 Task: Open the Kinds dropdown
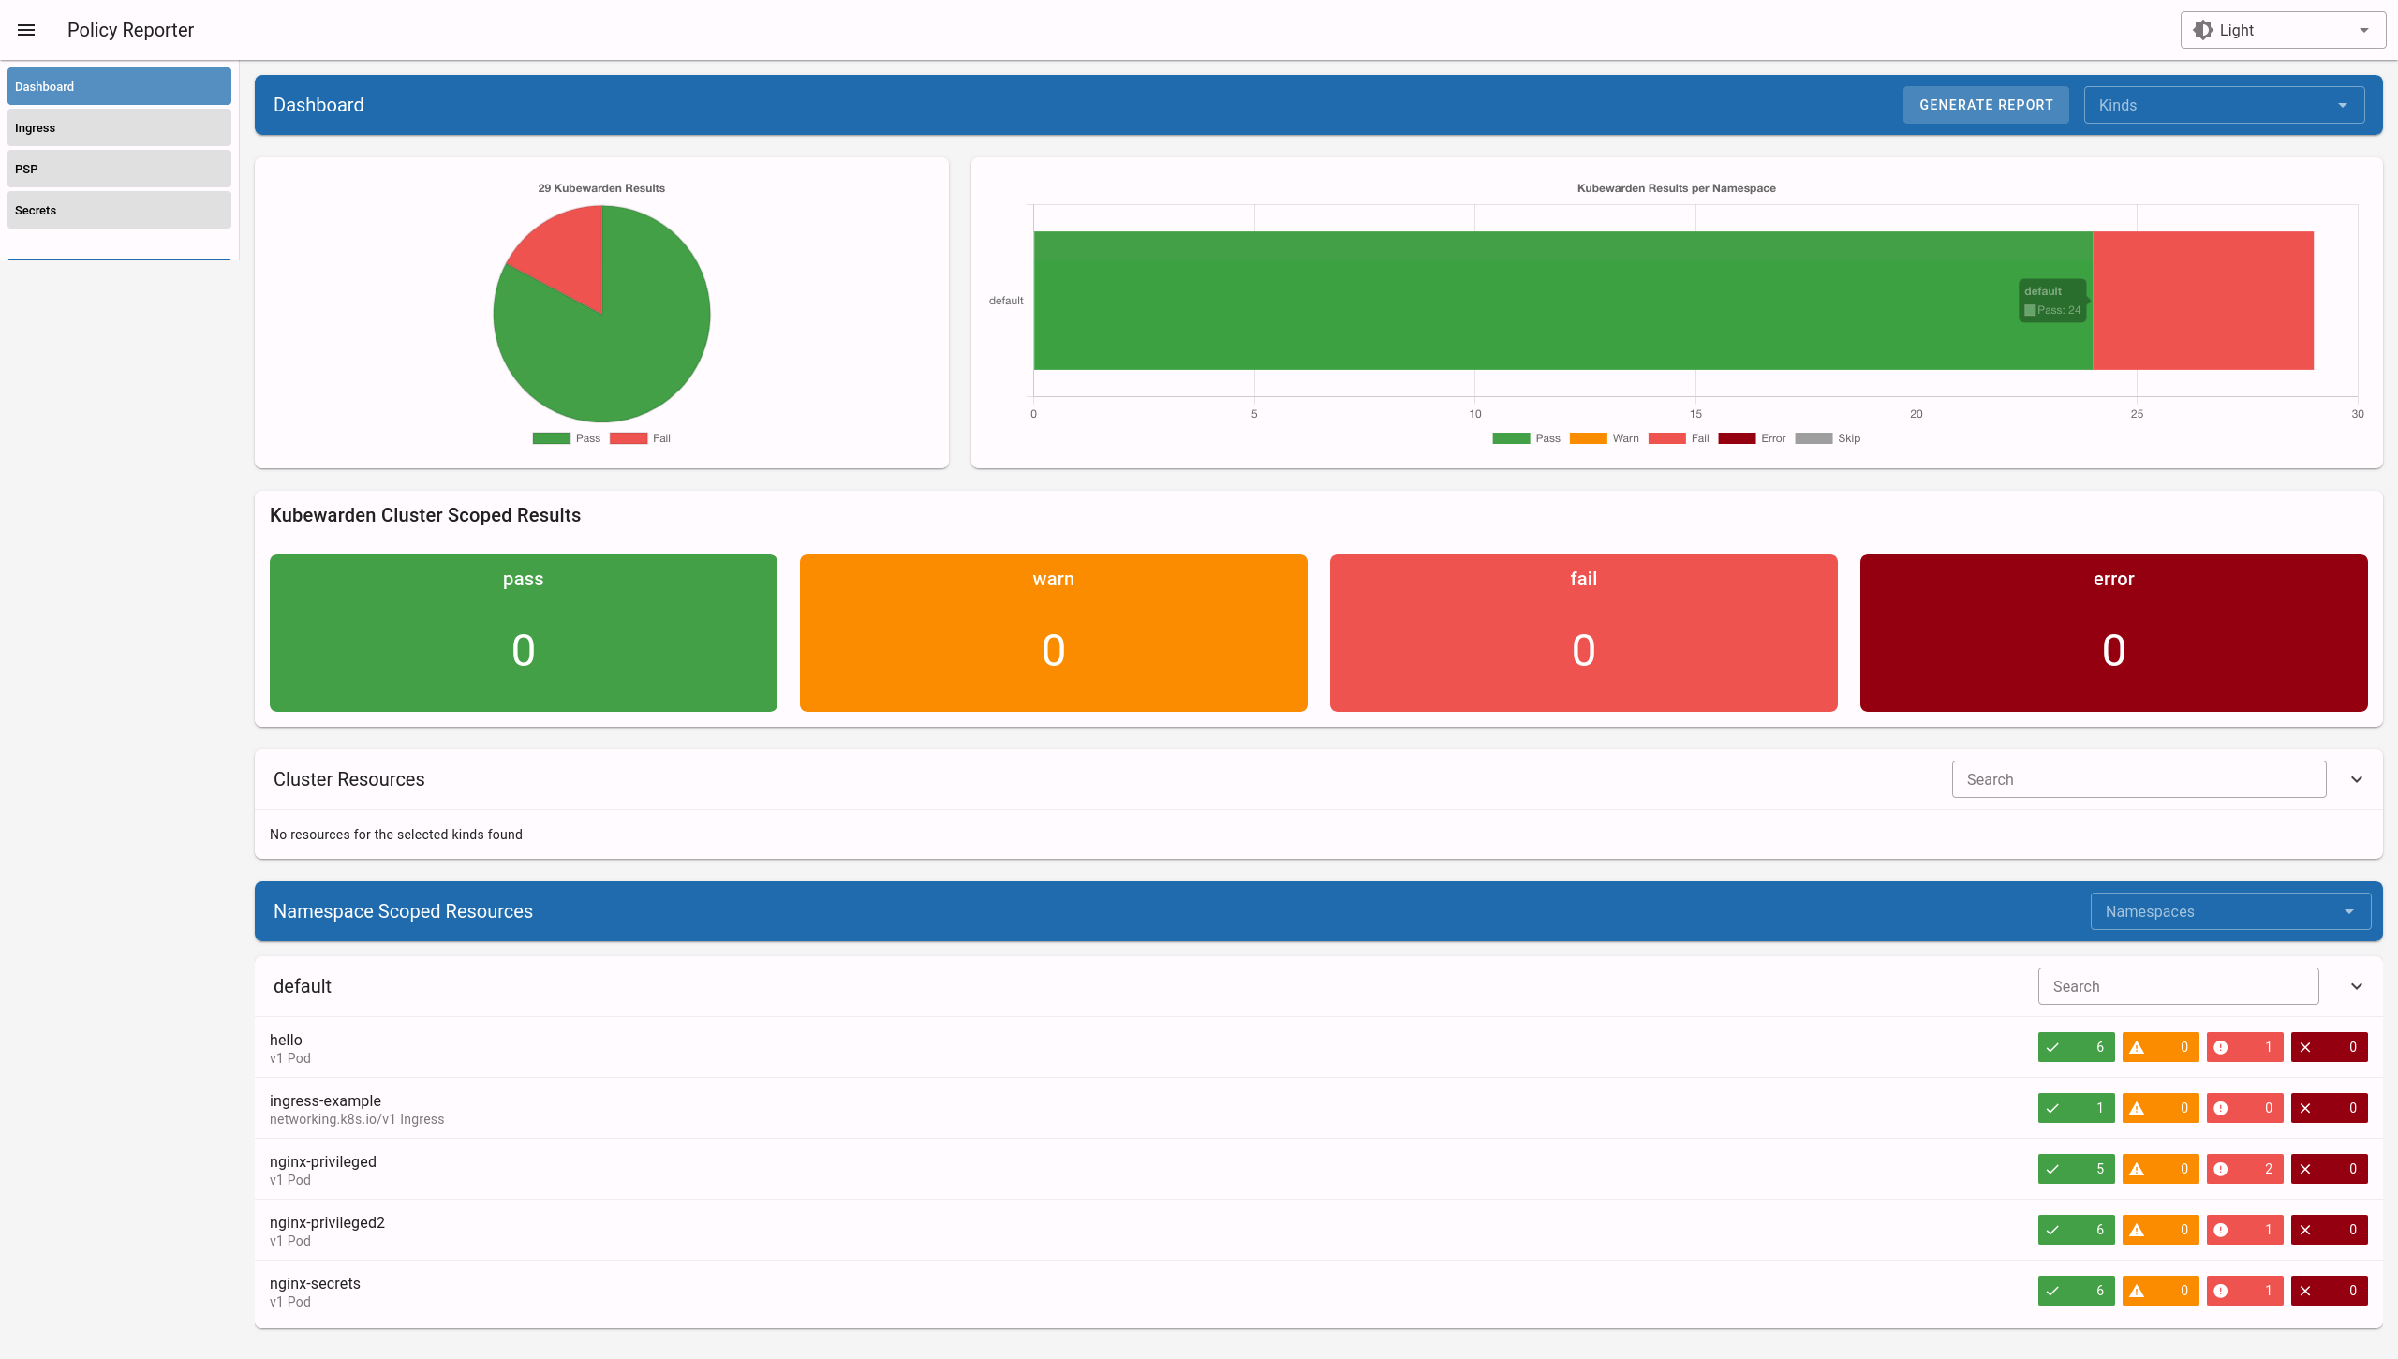coord(2223,104)
